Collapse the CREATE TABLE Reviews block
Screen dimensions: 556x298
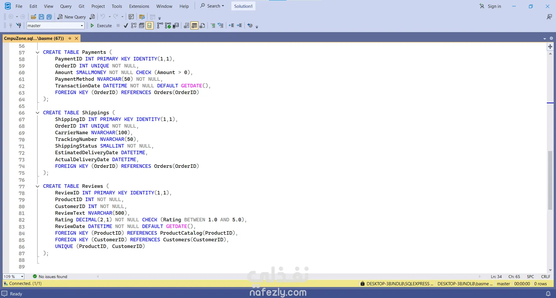[37, 186]
